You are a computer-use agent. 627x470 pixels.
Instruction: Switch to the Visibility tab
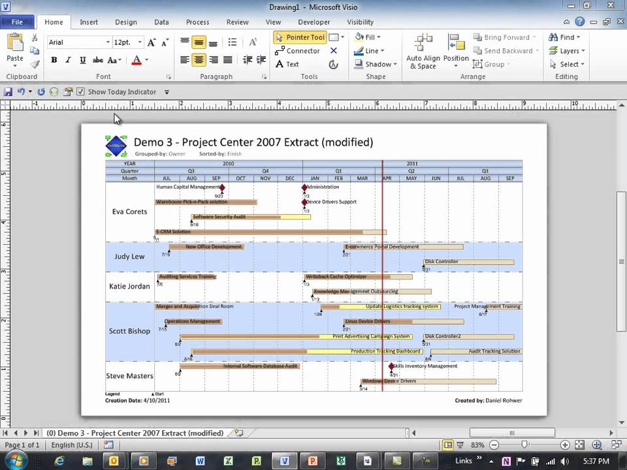[x=361, y=22]
